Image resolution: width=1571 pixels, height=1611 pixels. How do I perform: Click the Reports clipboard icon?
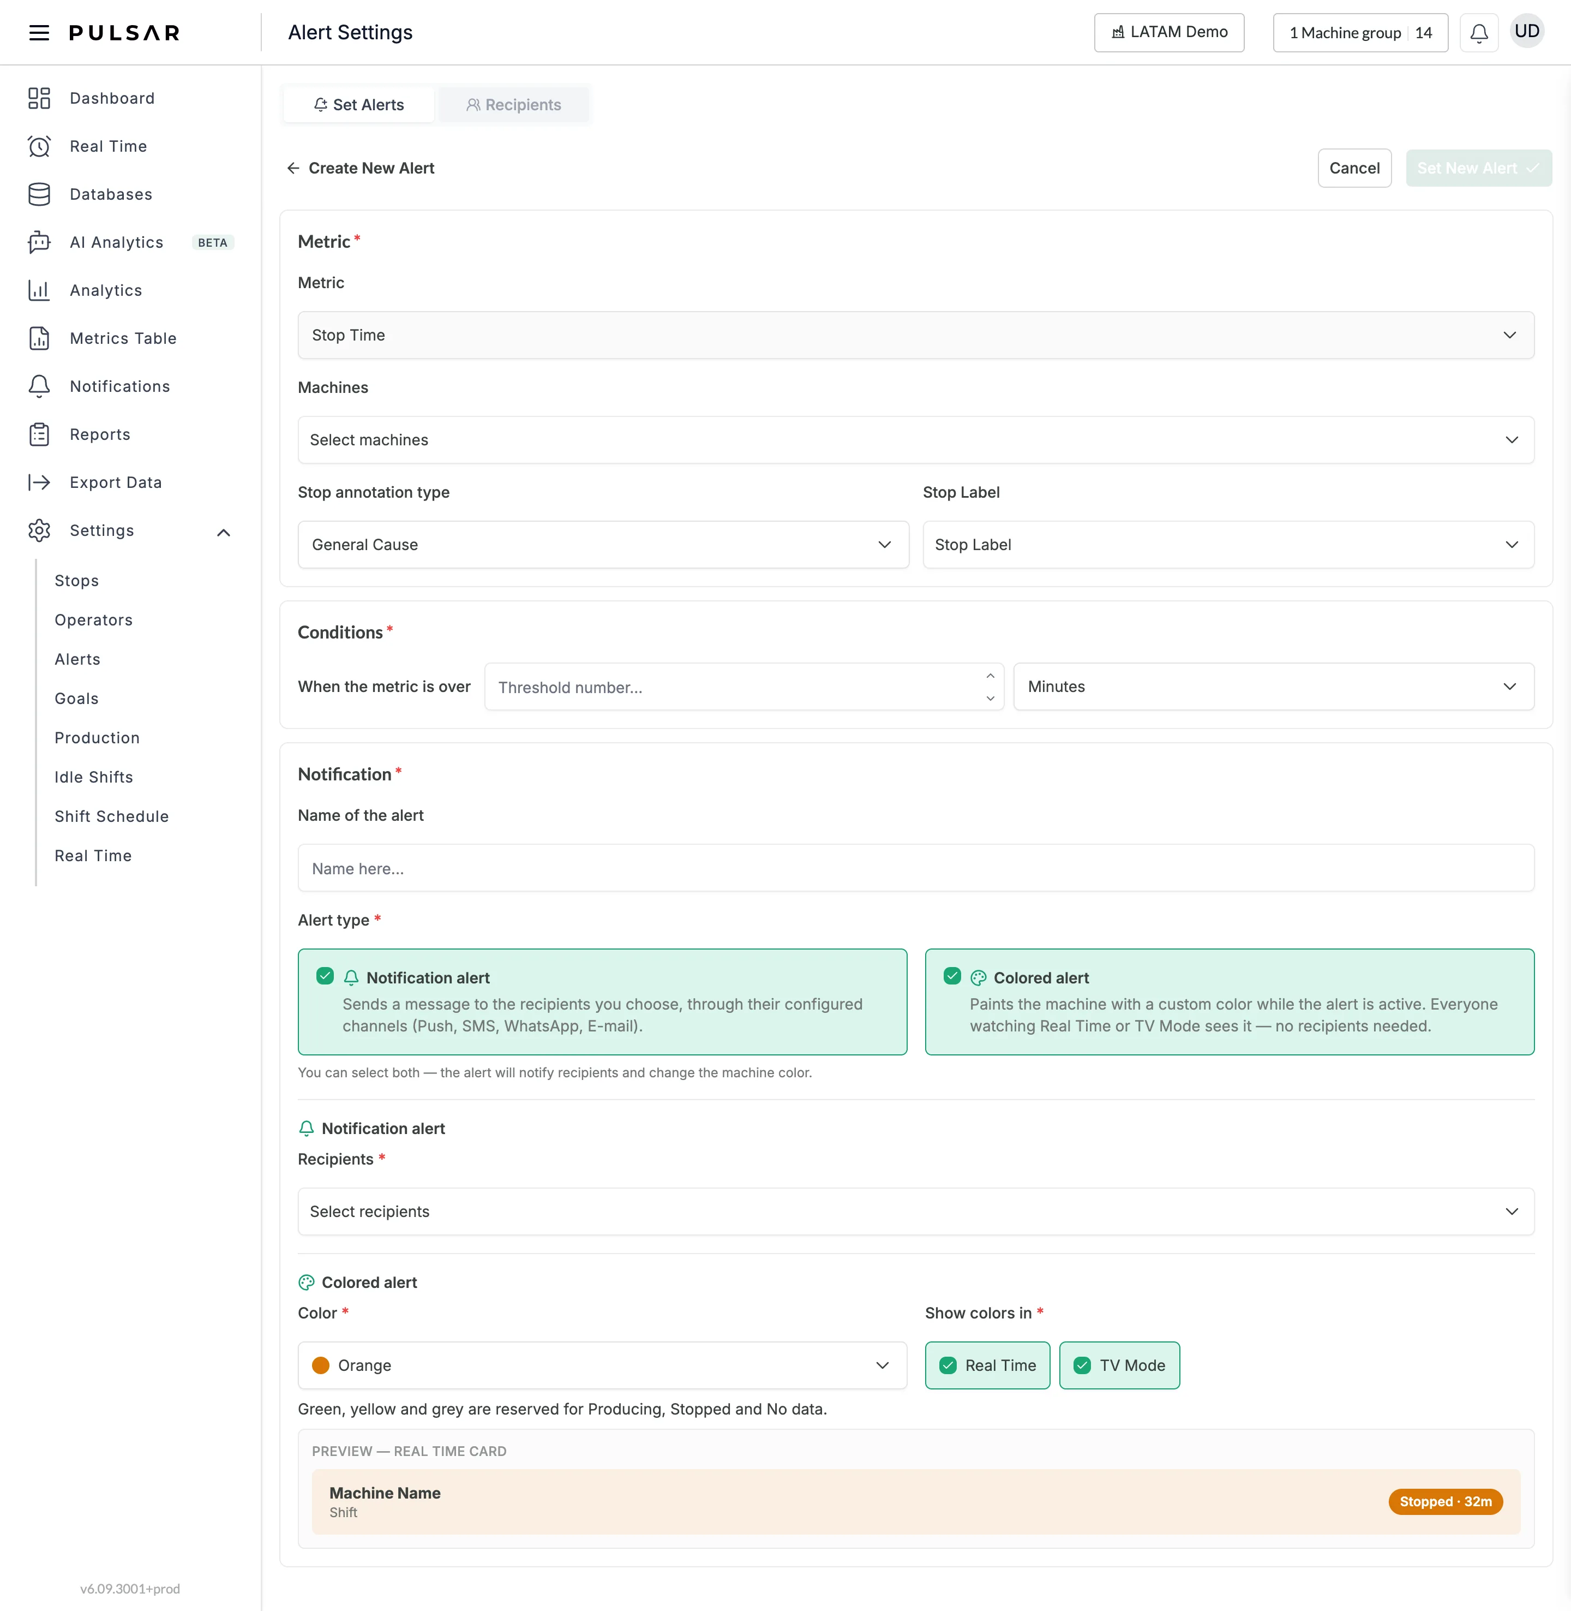(39, 434)
